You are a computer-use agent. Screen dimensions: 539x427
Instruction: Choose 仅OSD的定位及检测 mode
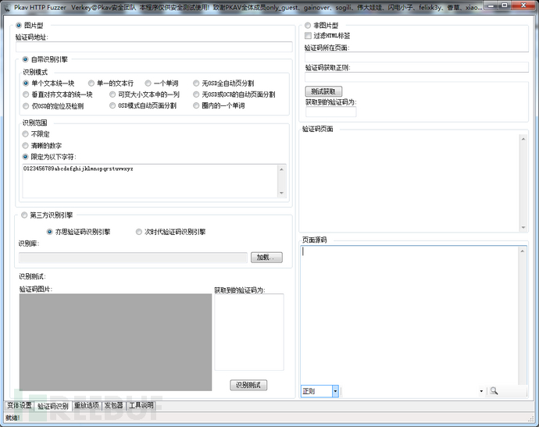point(26,106)
